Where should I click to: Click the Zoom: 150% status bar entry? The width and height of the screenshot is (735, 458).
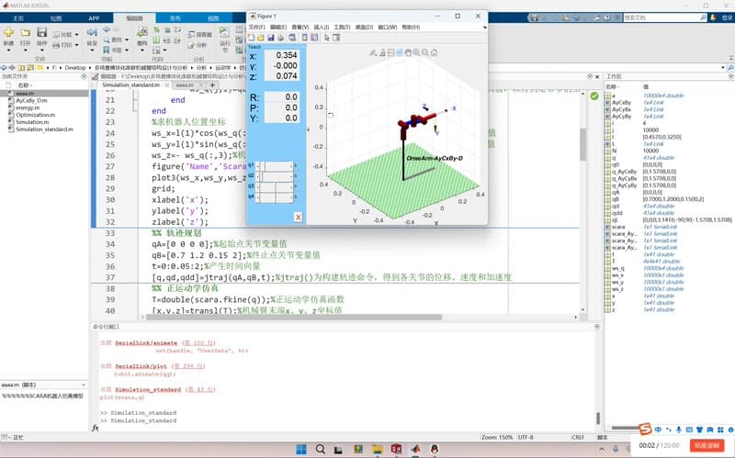pos(497,438)
